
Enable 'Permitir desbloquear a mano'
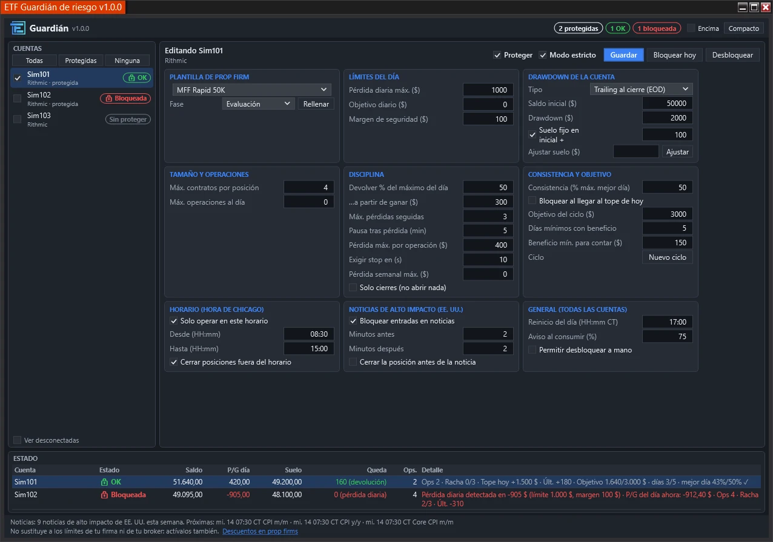click(532, 349)
